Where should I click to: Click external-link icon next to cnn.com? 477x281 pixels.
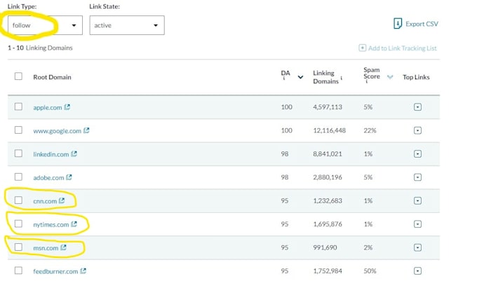click(x=62, y=200)
